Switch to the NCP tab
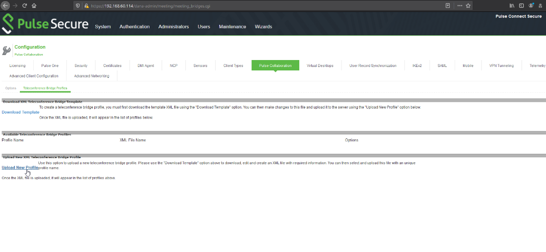The width and height of the screenshot is (546, 252). point(174,65)
